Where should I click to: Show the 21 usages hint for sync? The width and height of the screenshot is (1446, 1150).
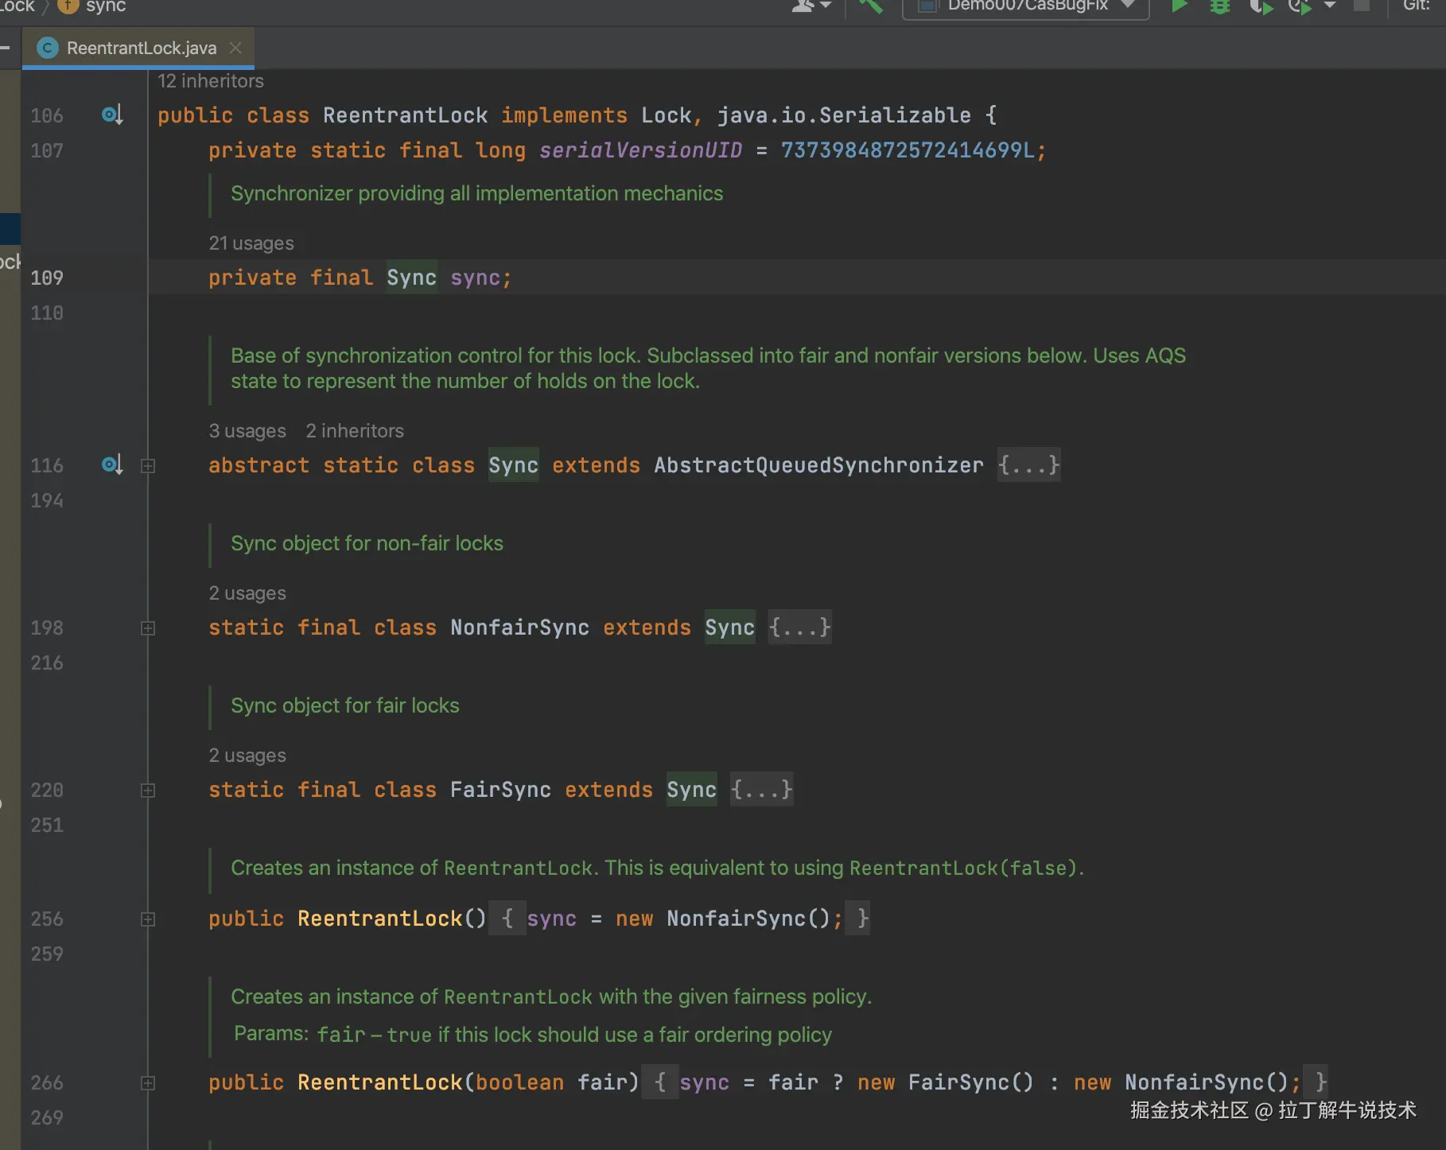[251, 243]
